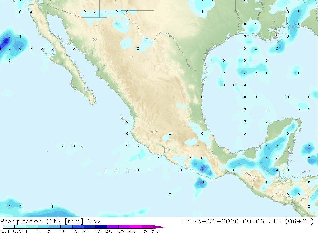The height and width of the screenshot is (233, 318).
Task: Choose the legend swatch between 15 and 20
Action: tap(78, 227)
